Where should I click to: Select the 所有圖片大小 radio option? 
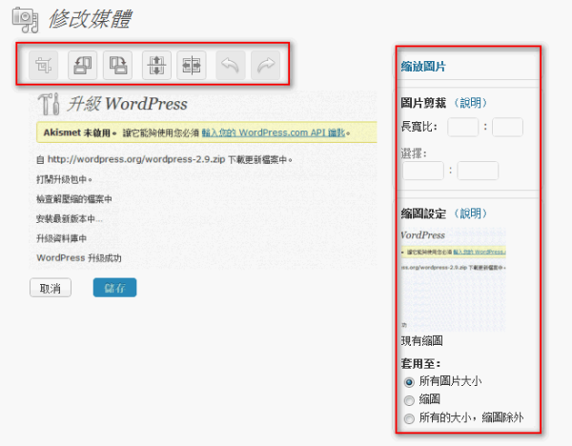[x=409, y=382]
